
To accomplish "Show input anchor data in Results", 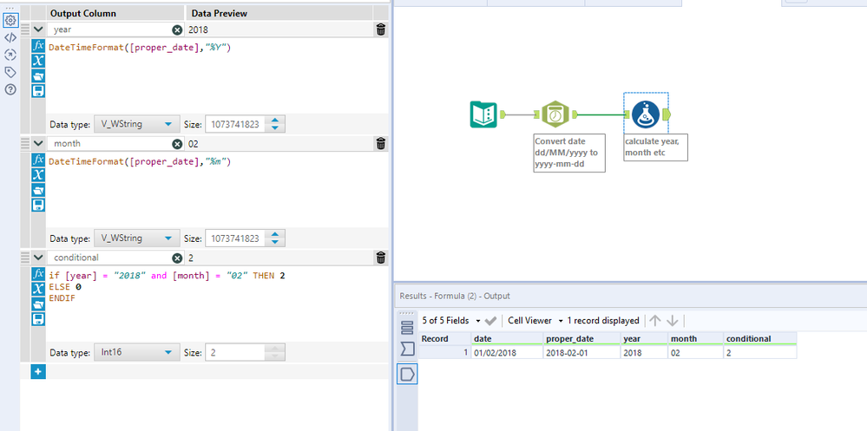I will (x=407, y=349).
